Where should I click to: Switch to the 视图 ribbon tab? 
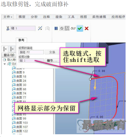[83, 17]
